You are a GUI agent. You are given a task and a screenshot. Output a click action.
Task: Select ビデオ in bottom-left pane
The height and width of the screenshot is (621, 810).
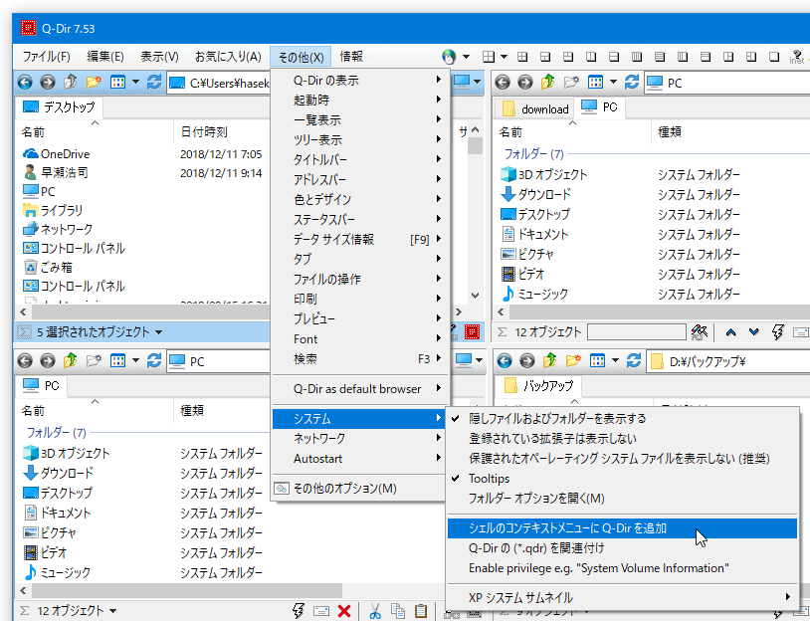45,552
